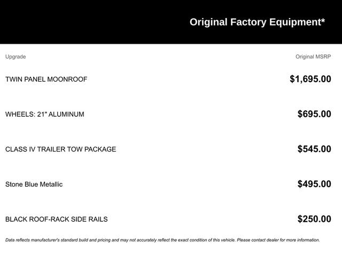Screen dimensions: 342x256
Task: Click the $695.00 wheels price
Action: tap(314, 114)
